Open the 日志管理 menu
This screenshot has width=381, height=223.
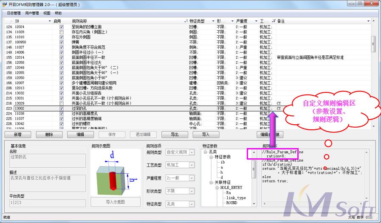[14, 13]
